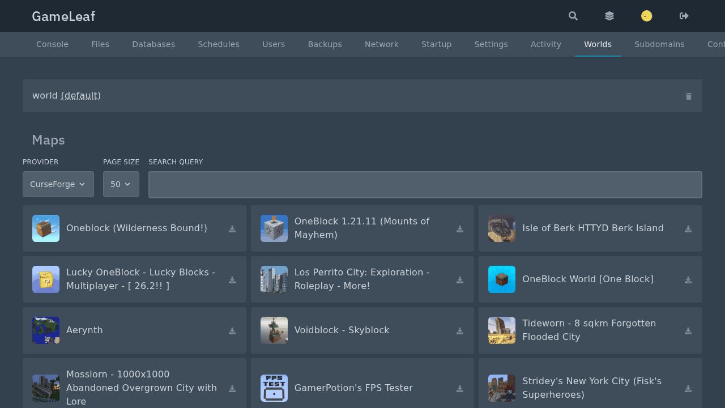
Task: Download the Lucky OneBlock map
Action: click(x=232, y=280)
